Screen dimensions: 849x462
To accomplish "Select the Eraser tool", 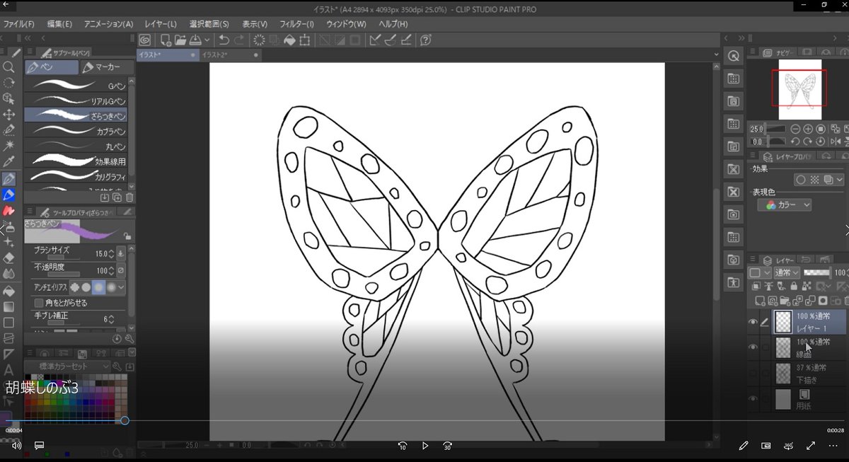I will tap(8, 258).
